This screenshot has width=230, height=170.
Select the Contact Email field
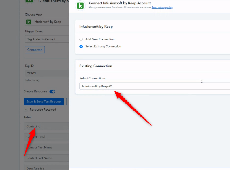(46, 137)
